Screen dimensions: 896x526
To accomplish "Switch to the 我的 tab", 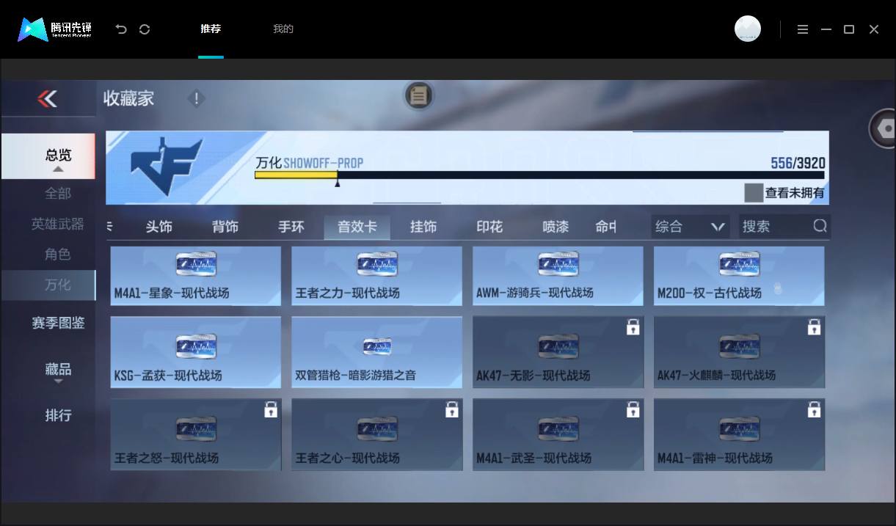I will click(x=283, y=29).
